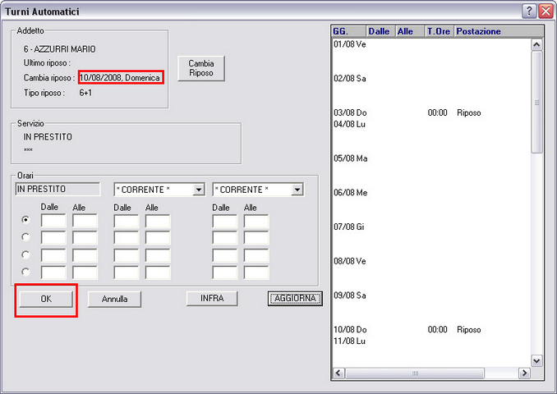Click the list's scroll up arrow
Image resolution: width=557 pixels, height=394 pixels.
[x=536, y=44]
